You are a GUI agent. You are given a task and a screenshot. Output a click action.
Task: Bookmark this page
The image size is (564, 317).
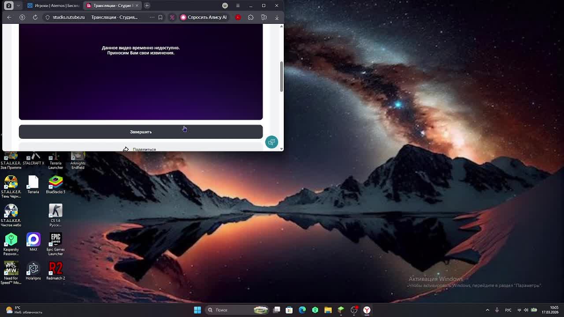click(x=160, y=17)
